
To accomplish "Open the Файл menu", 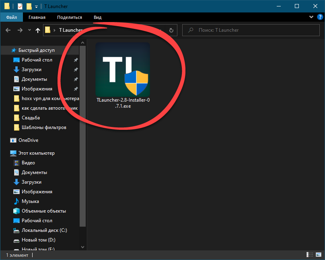I will [11, 17].
